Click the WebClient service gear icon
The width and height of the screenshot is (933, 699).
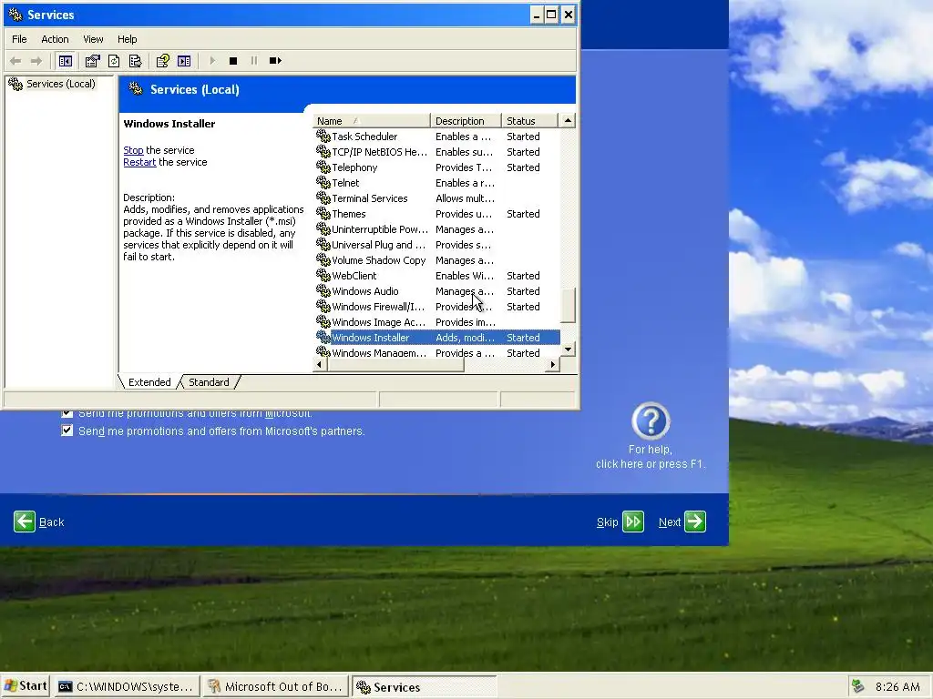tap(323, 275)
